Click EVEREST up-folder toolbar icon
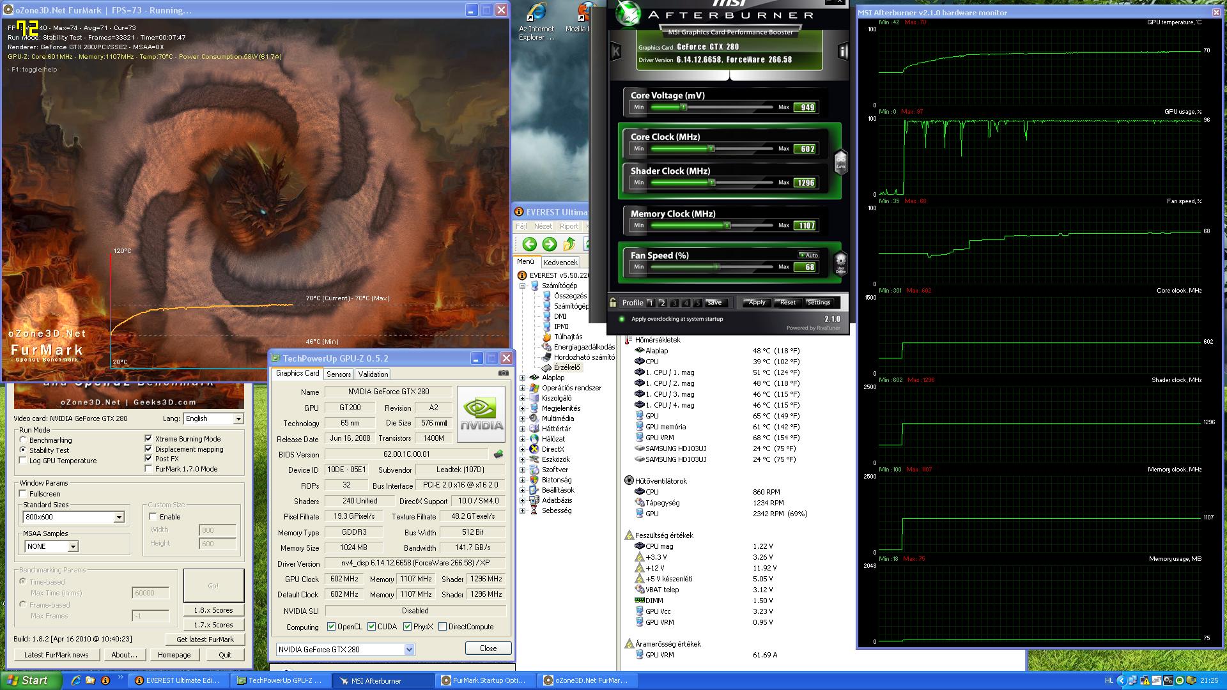 coord(569,244)
